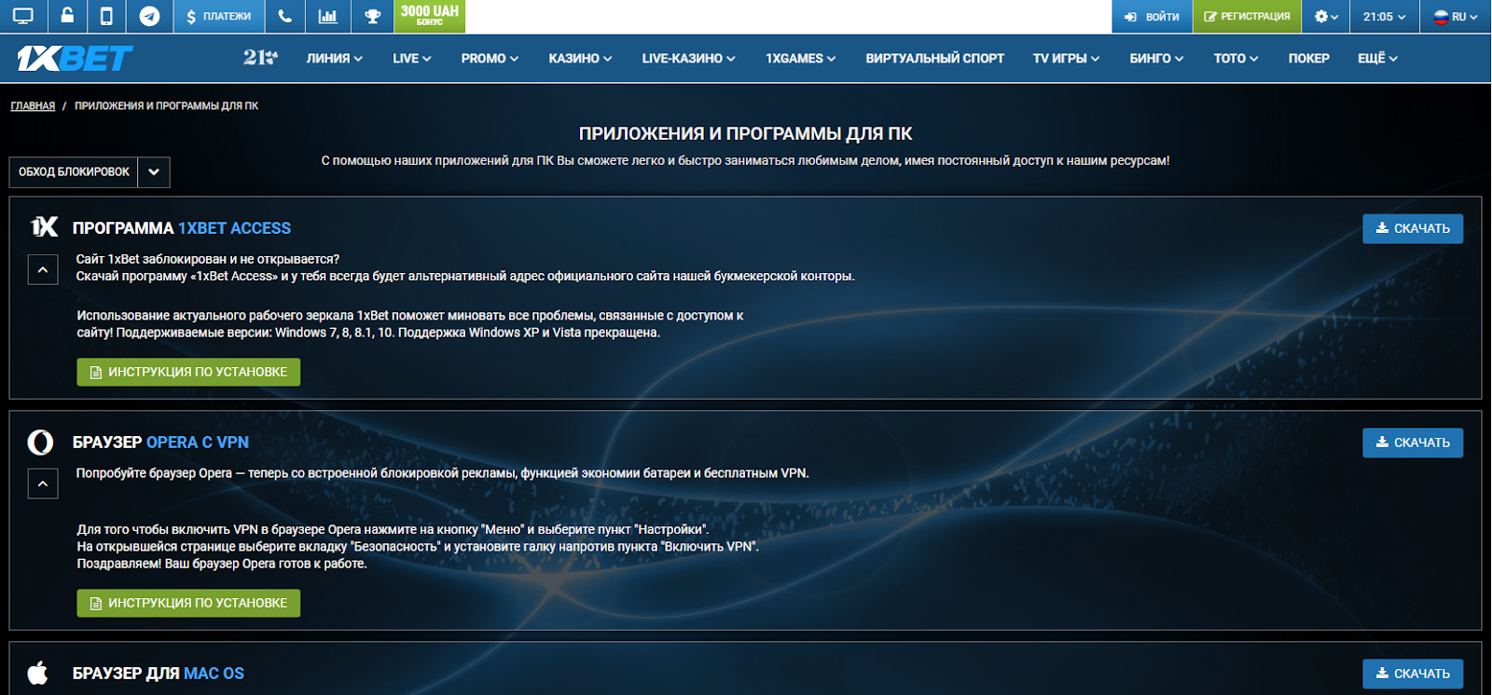
Task: Open install instructions for 1xBet Access
Action: pos(188,372)
